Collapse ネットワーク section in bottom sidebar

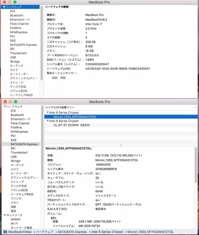pyautogui.click(x=5, y=215)
